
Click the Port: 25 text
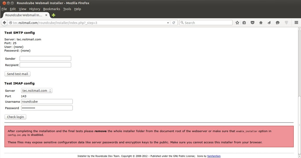tap(10, 43)
